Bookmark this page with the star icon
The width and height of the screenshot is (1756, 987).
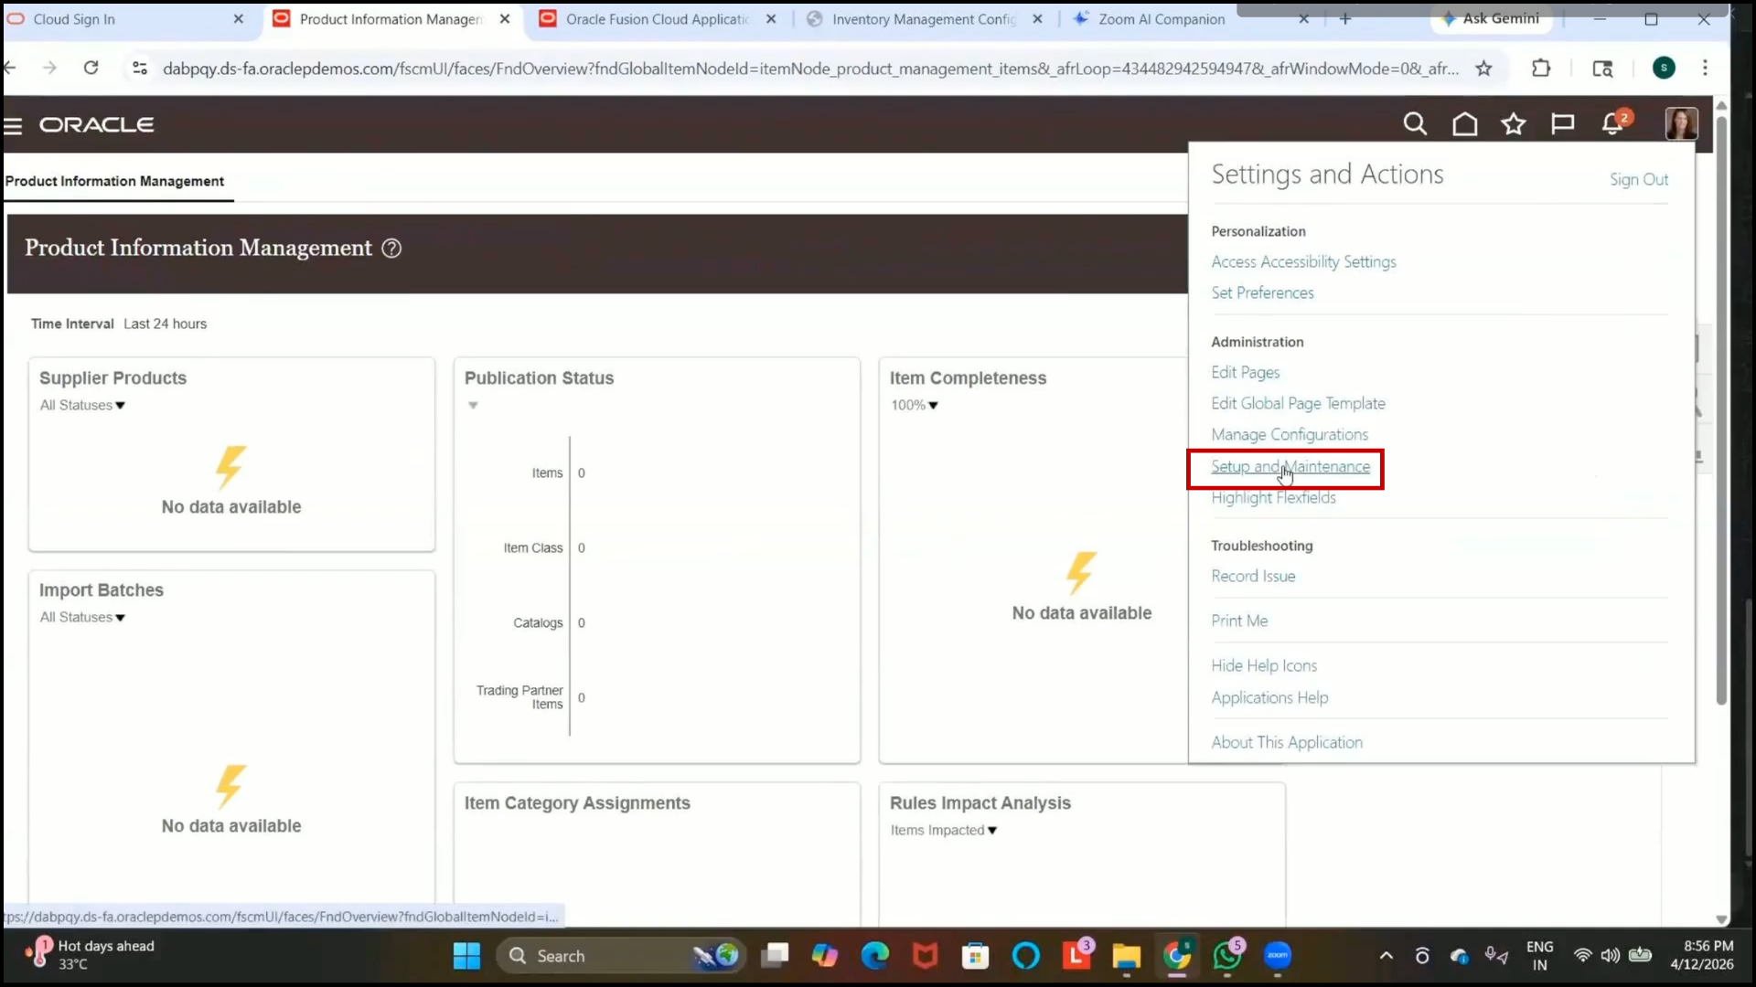1483,69
